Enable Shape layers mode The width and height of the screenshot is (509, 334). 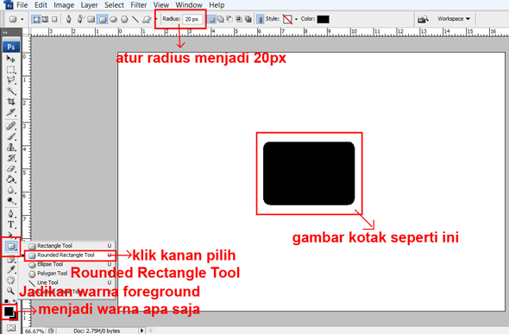coord(36,19)
